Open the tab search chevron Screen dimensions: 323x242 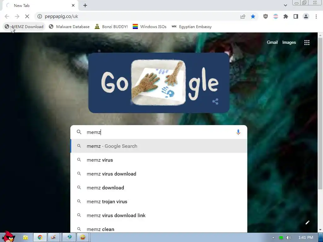[x=285, y=5]
